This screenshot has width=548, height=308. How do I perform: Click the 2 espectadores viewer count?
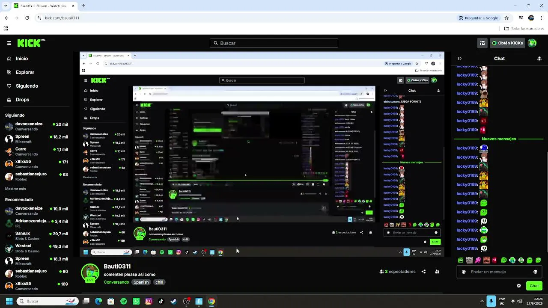(x=397, y=272)
